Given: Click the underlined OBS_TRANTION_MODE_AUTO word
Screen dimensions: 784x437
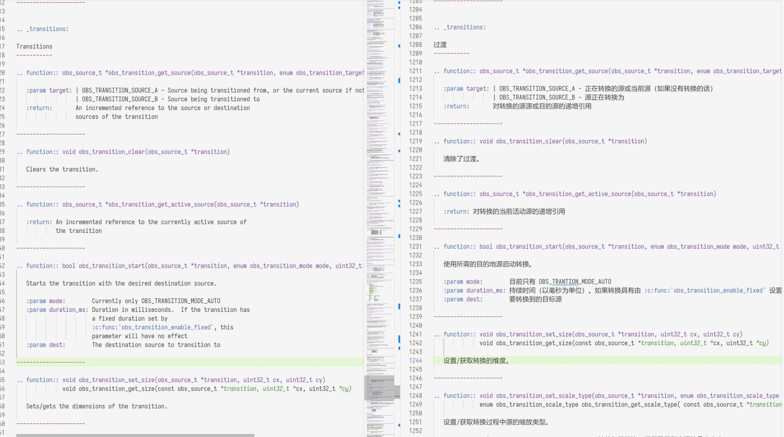Looking at the screenshot, I should coord(575,281).
